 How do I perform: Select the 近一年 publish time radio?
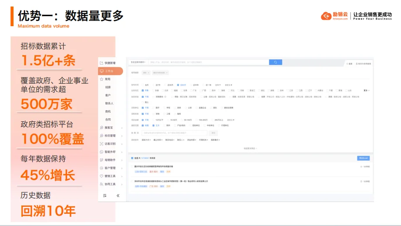tap(204, 85)
